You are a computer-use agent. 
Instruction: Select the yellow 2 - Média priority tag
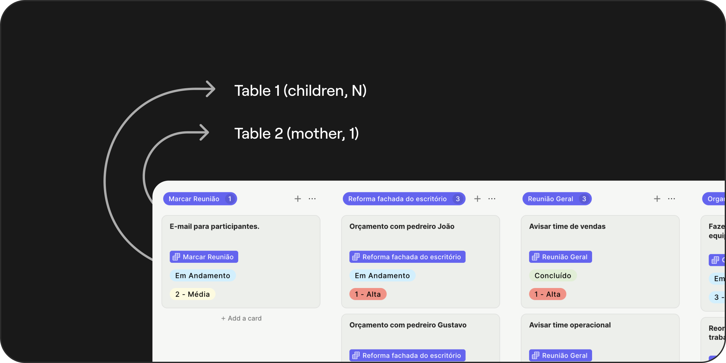193,294
